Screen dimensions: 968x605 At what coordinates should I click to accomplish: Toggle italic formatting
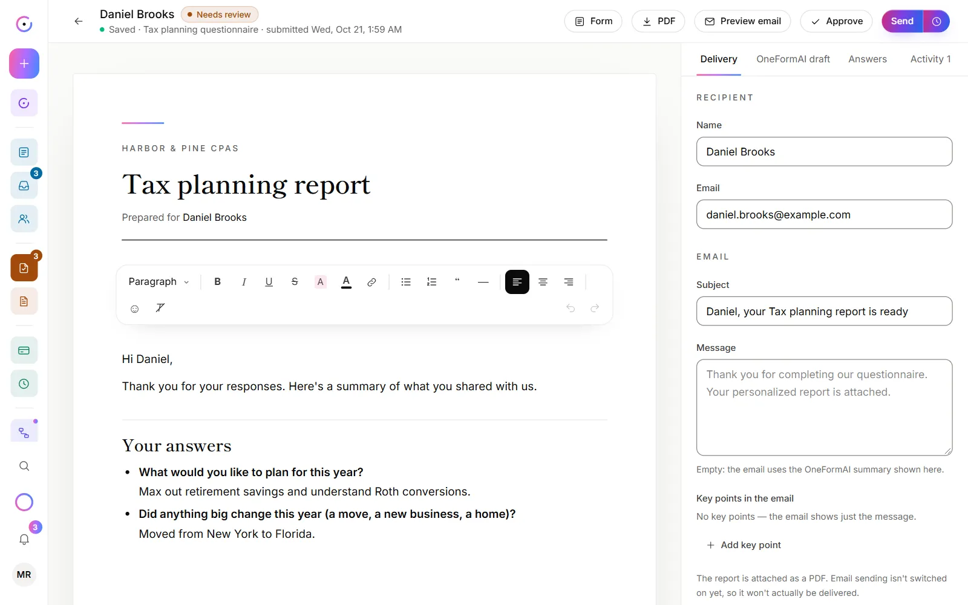tap(244, 282)
